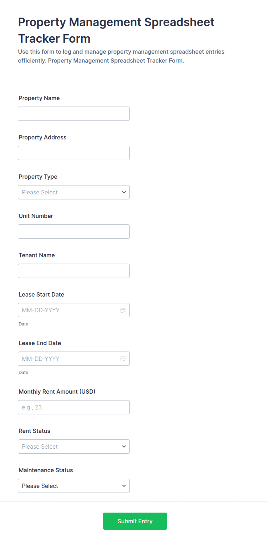Open the Lease End Date calendar icon
Viewport: 267px width, 544px height.
123,359
